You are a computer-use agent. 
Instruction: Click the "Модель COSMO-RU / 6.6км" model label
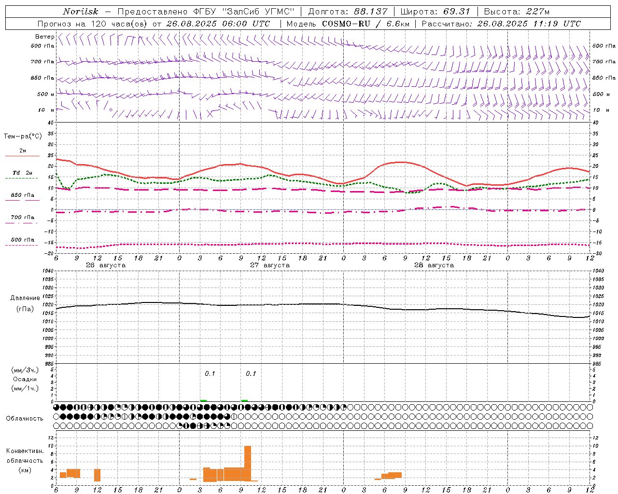[347, 24]
